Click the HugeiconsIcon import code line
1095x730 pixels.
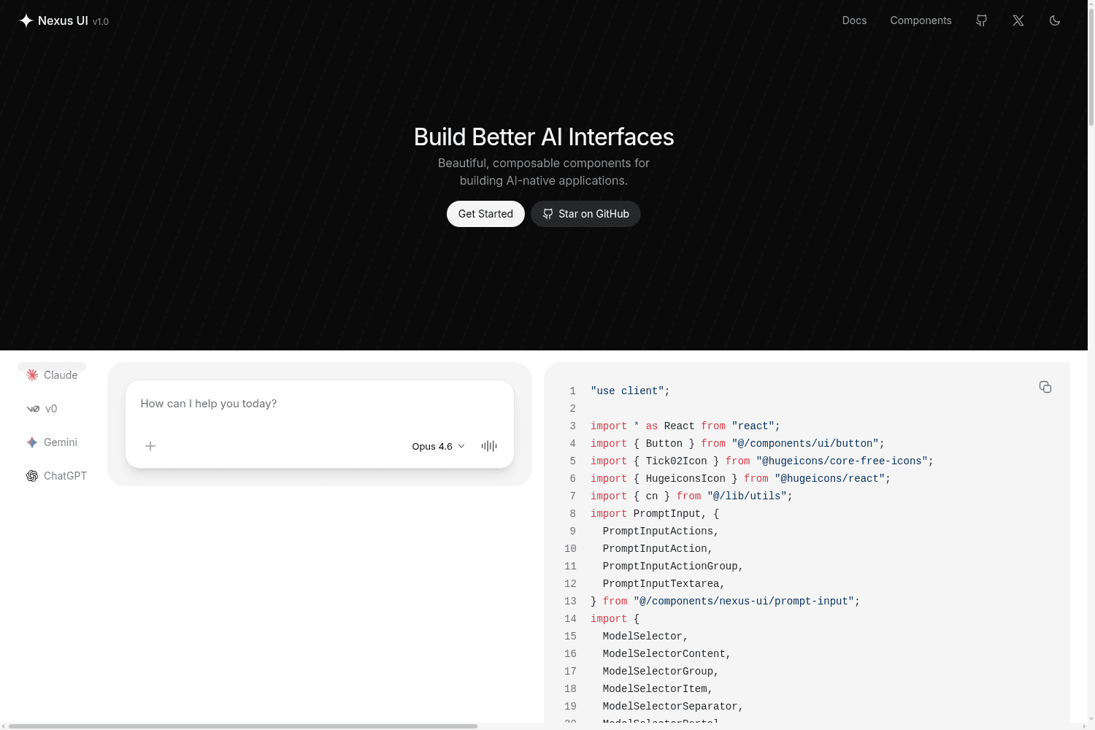click(741, 479)
